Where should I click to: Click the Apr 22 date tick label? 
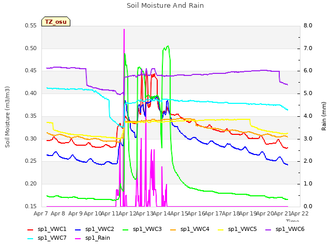tap(300, 213)
